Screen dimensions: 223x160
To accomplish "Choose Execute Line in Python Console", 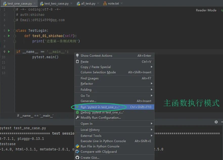I will point(114,141).
